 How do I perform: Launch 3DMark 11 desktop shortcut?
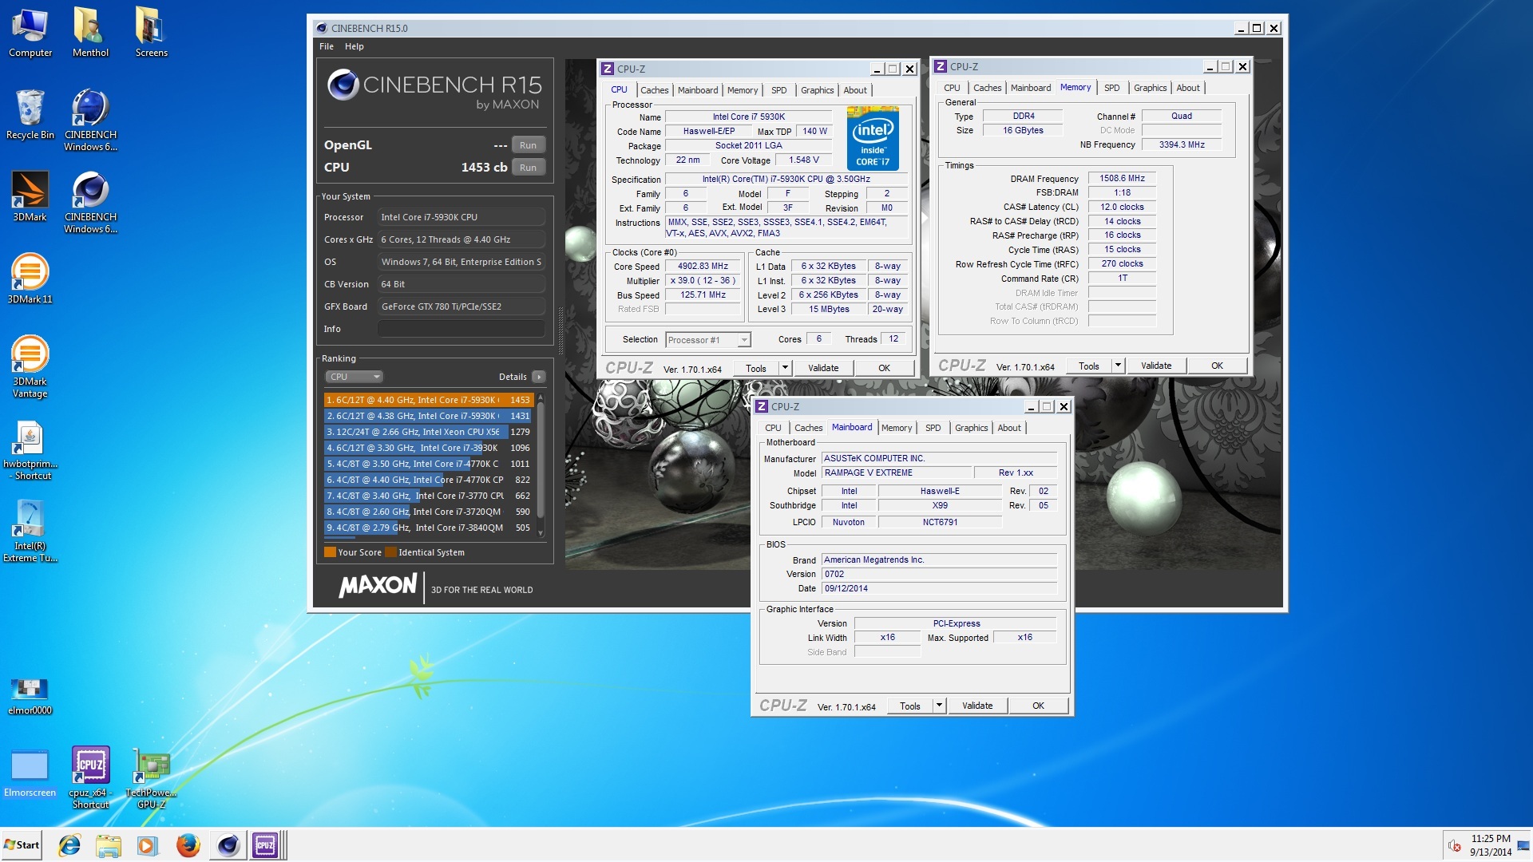(x=30, y=279)
